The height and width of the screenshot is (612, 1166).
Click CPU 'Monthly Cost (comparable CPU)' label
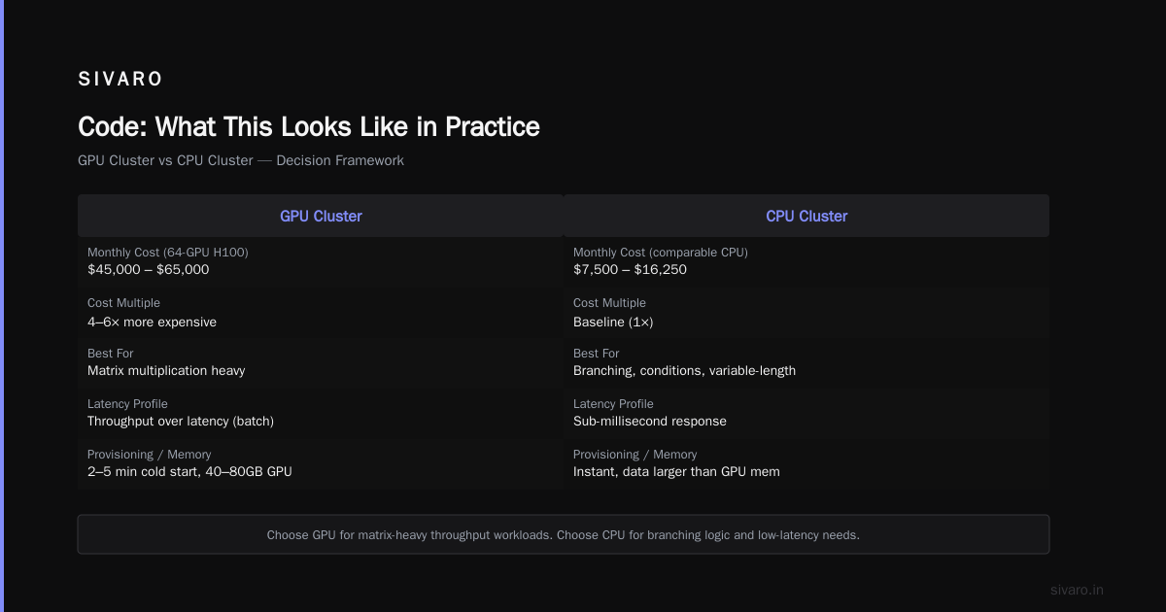(661, 252)
